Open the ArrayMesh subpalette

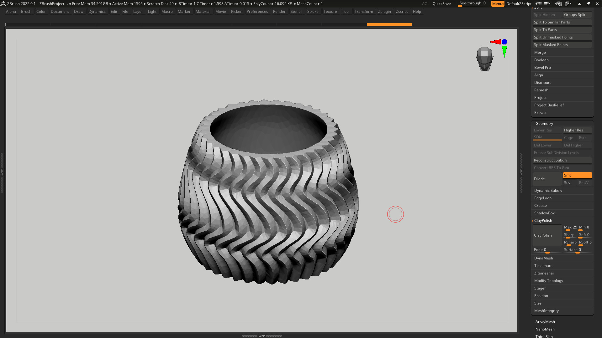[545, 322]
